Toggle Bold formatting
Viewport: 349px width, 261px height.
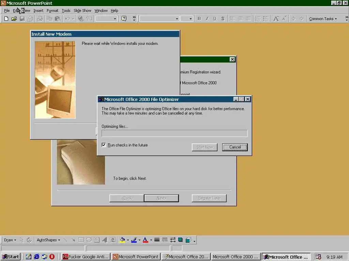[x=199, y=19]
